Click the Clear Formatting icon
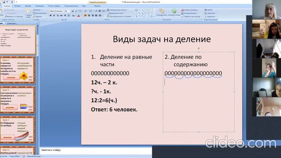Viewport: 281px width, 158px height. [x=80, y=11]
